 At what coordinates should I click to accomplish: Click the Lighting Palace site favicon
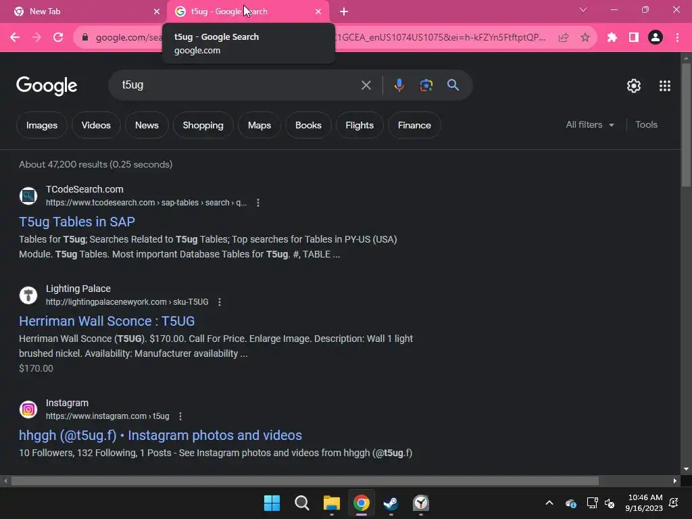[x=28, y=295]
